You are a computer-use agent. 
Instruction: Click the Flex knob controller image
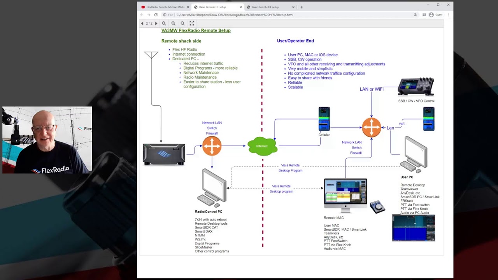(x=377, y=207)
